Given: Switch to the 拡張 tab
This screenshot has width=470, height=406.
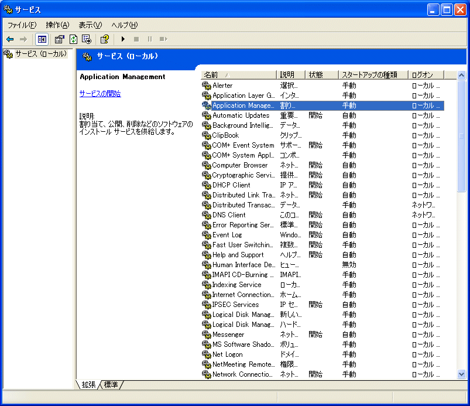Looking at the screenshot, I should click(x=89, y=384).
